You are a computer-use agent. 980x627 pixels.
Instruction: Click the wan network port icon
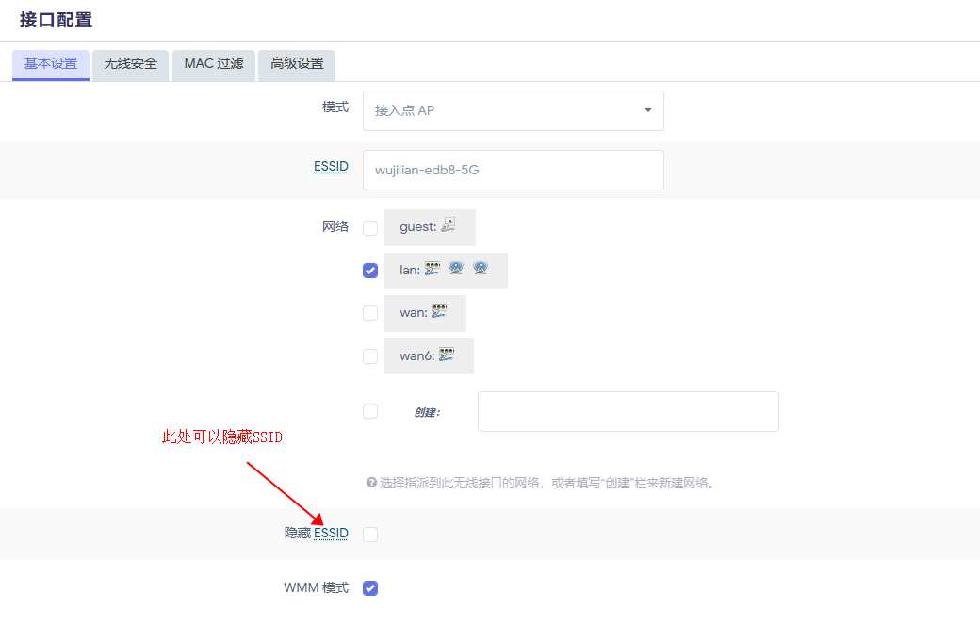tap(439, 312)
